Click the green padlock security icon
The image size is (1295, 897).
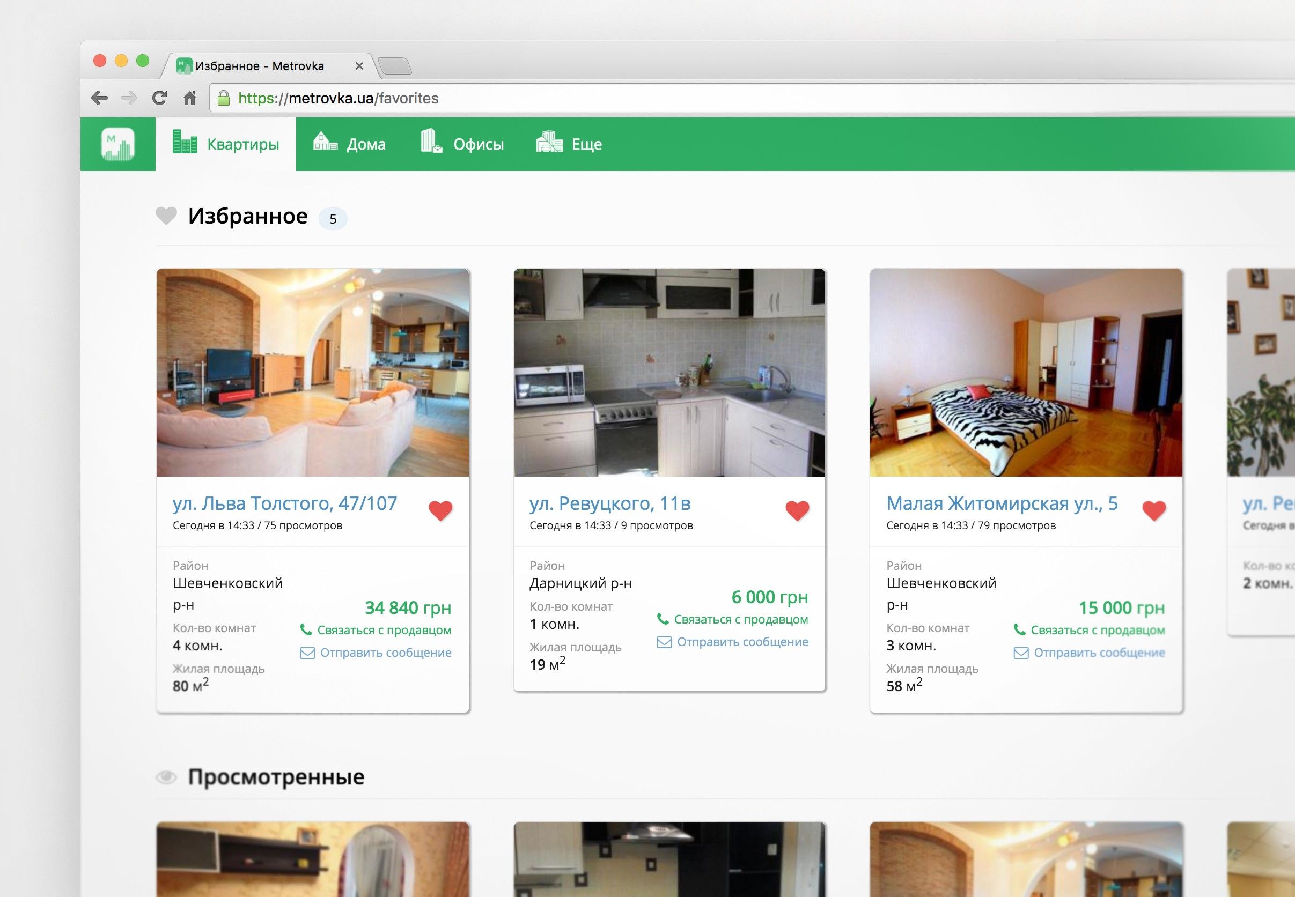click(x=223, y=98)
